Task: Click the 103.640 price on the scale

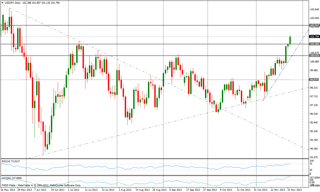Action: (314, 9)
